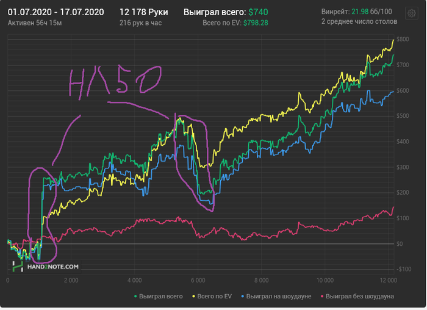Screen dimensions: 427x310
Task: Click the '12 000' X-axis label
Action: pos(389,280)
